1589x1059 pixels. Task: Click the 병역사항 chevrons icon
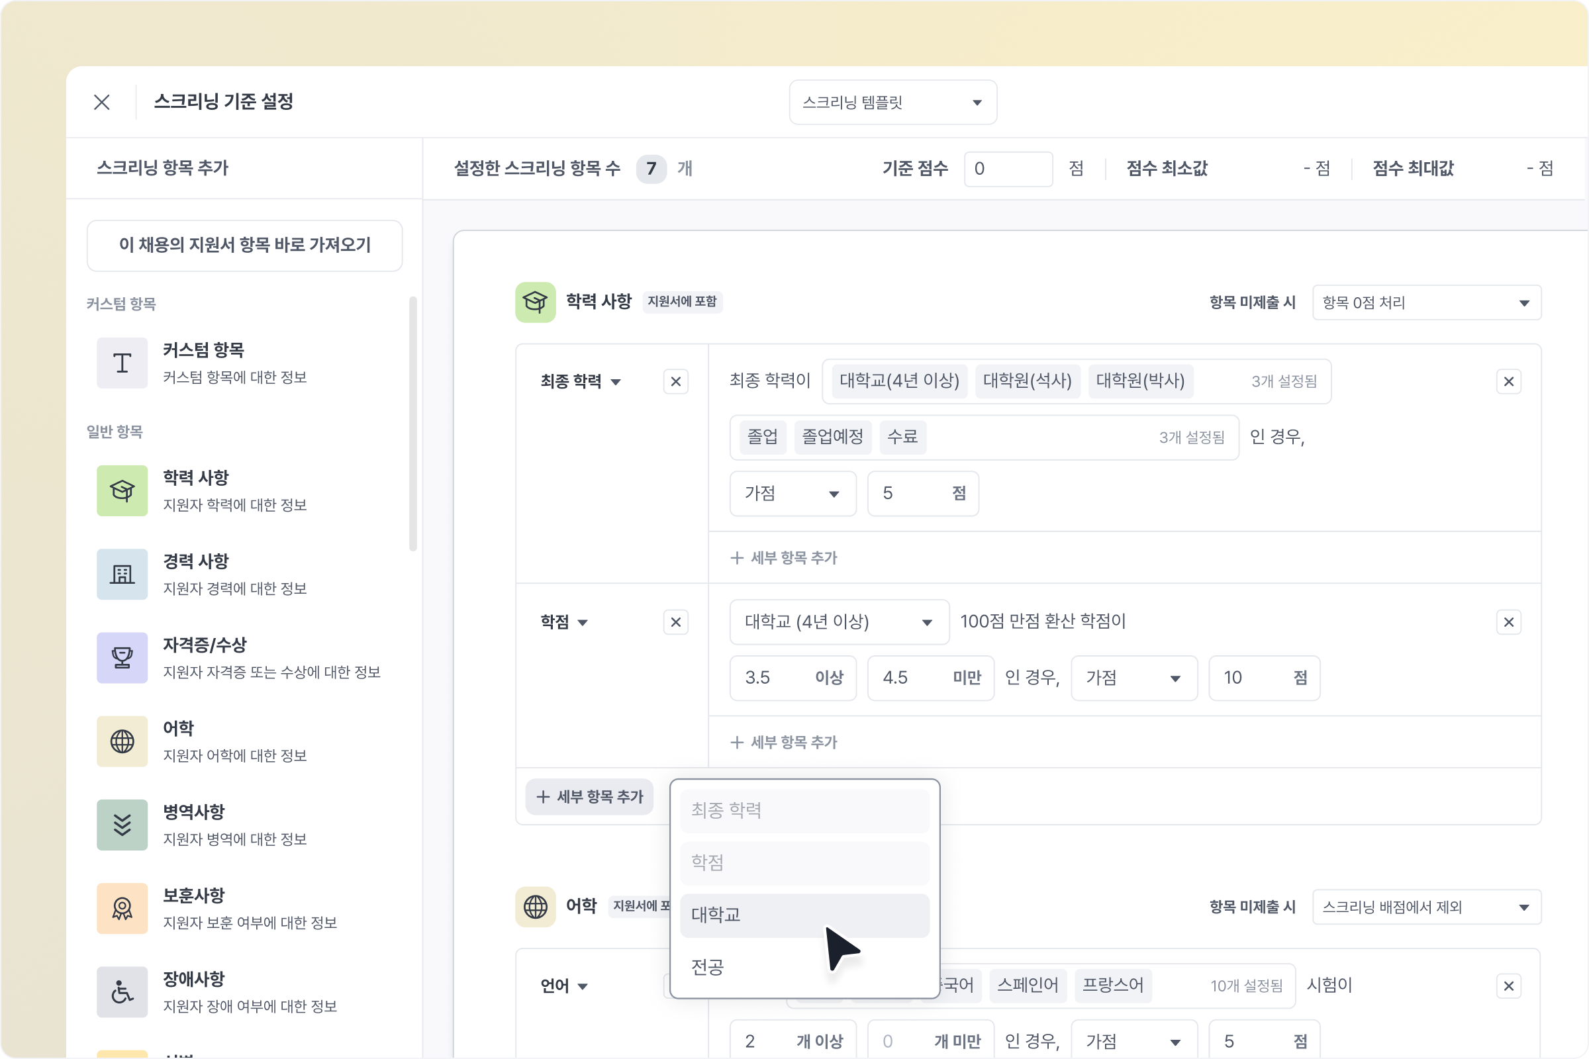[x=122, y=825]
